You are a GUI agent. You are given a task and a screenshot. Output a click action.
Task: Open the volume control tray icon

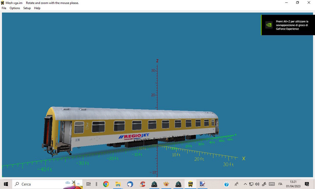coord(257,184)
